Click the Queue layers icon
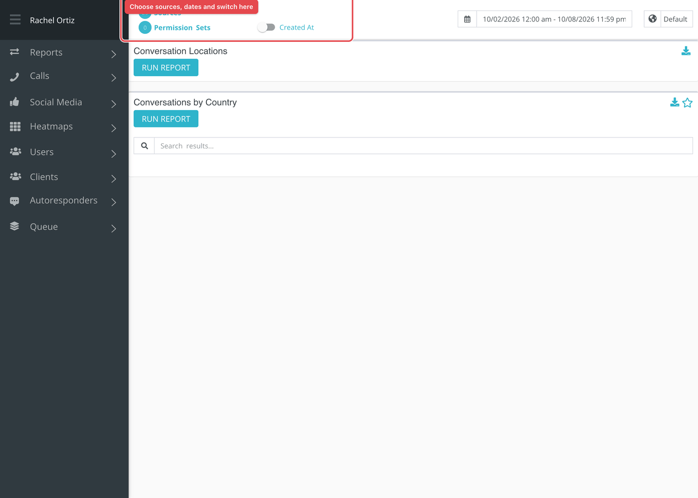Image resolution: width=698 pixels, height=498 pixels. [x=14, y=226]
